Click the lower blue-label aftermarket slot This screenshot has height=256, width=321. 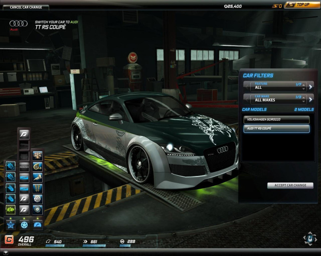[24, 188]
